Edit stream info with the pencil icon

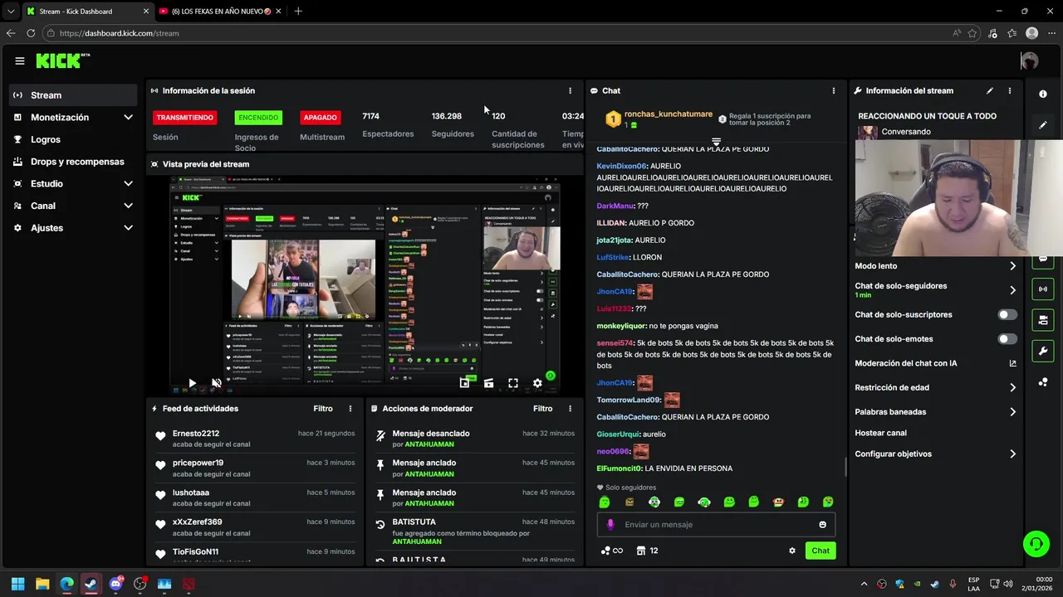coord(989,90)
